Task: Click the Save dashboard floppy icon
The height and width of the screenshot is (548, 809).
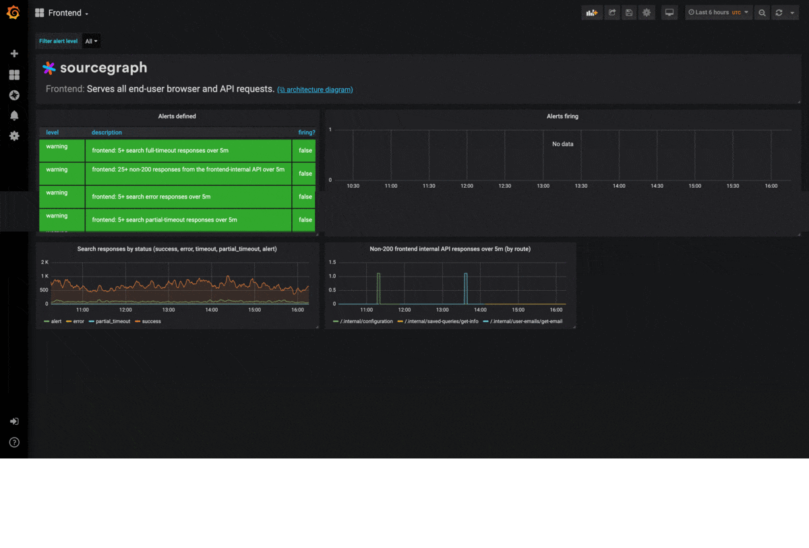Action: pyautogui.click(x=629, y=13)
